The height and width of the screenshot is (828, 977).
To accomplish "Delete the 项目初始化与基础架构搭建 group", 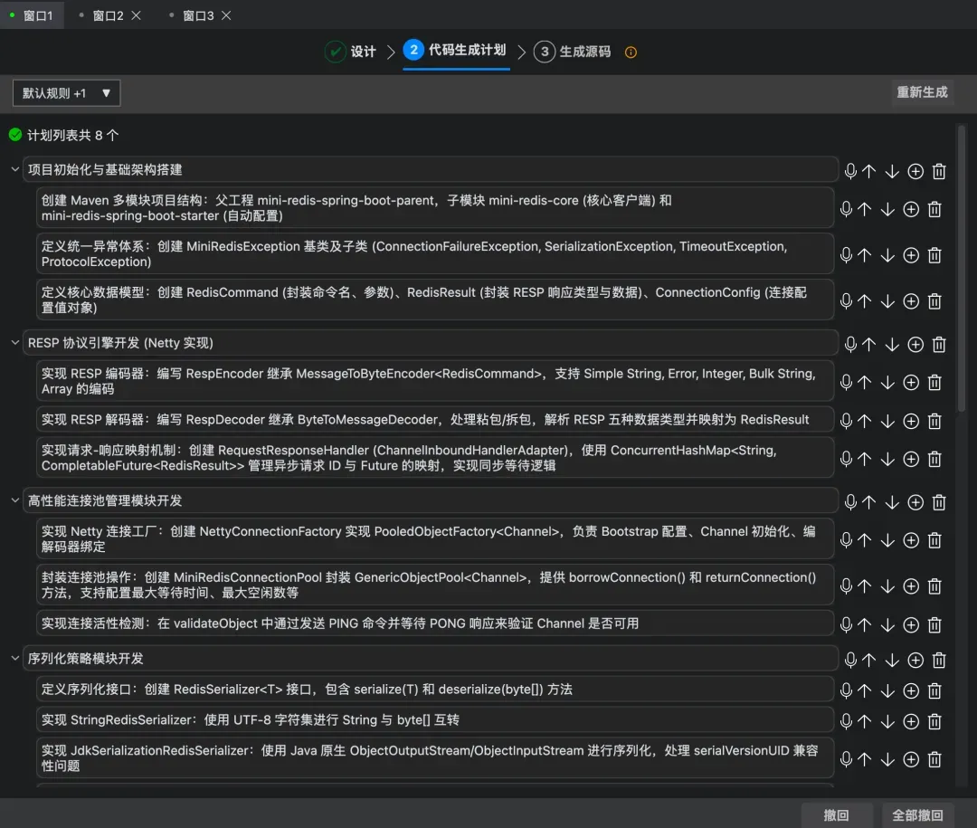I will pos(939,171).
